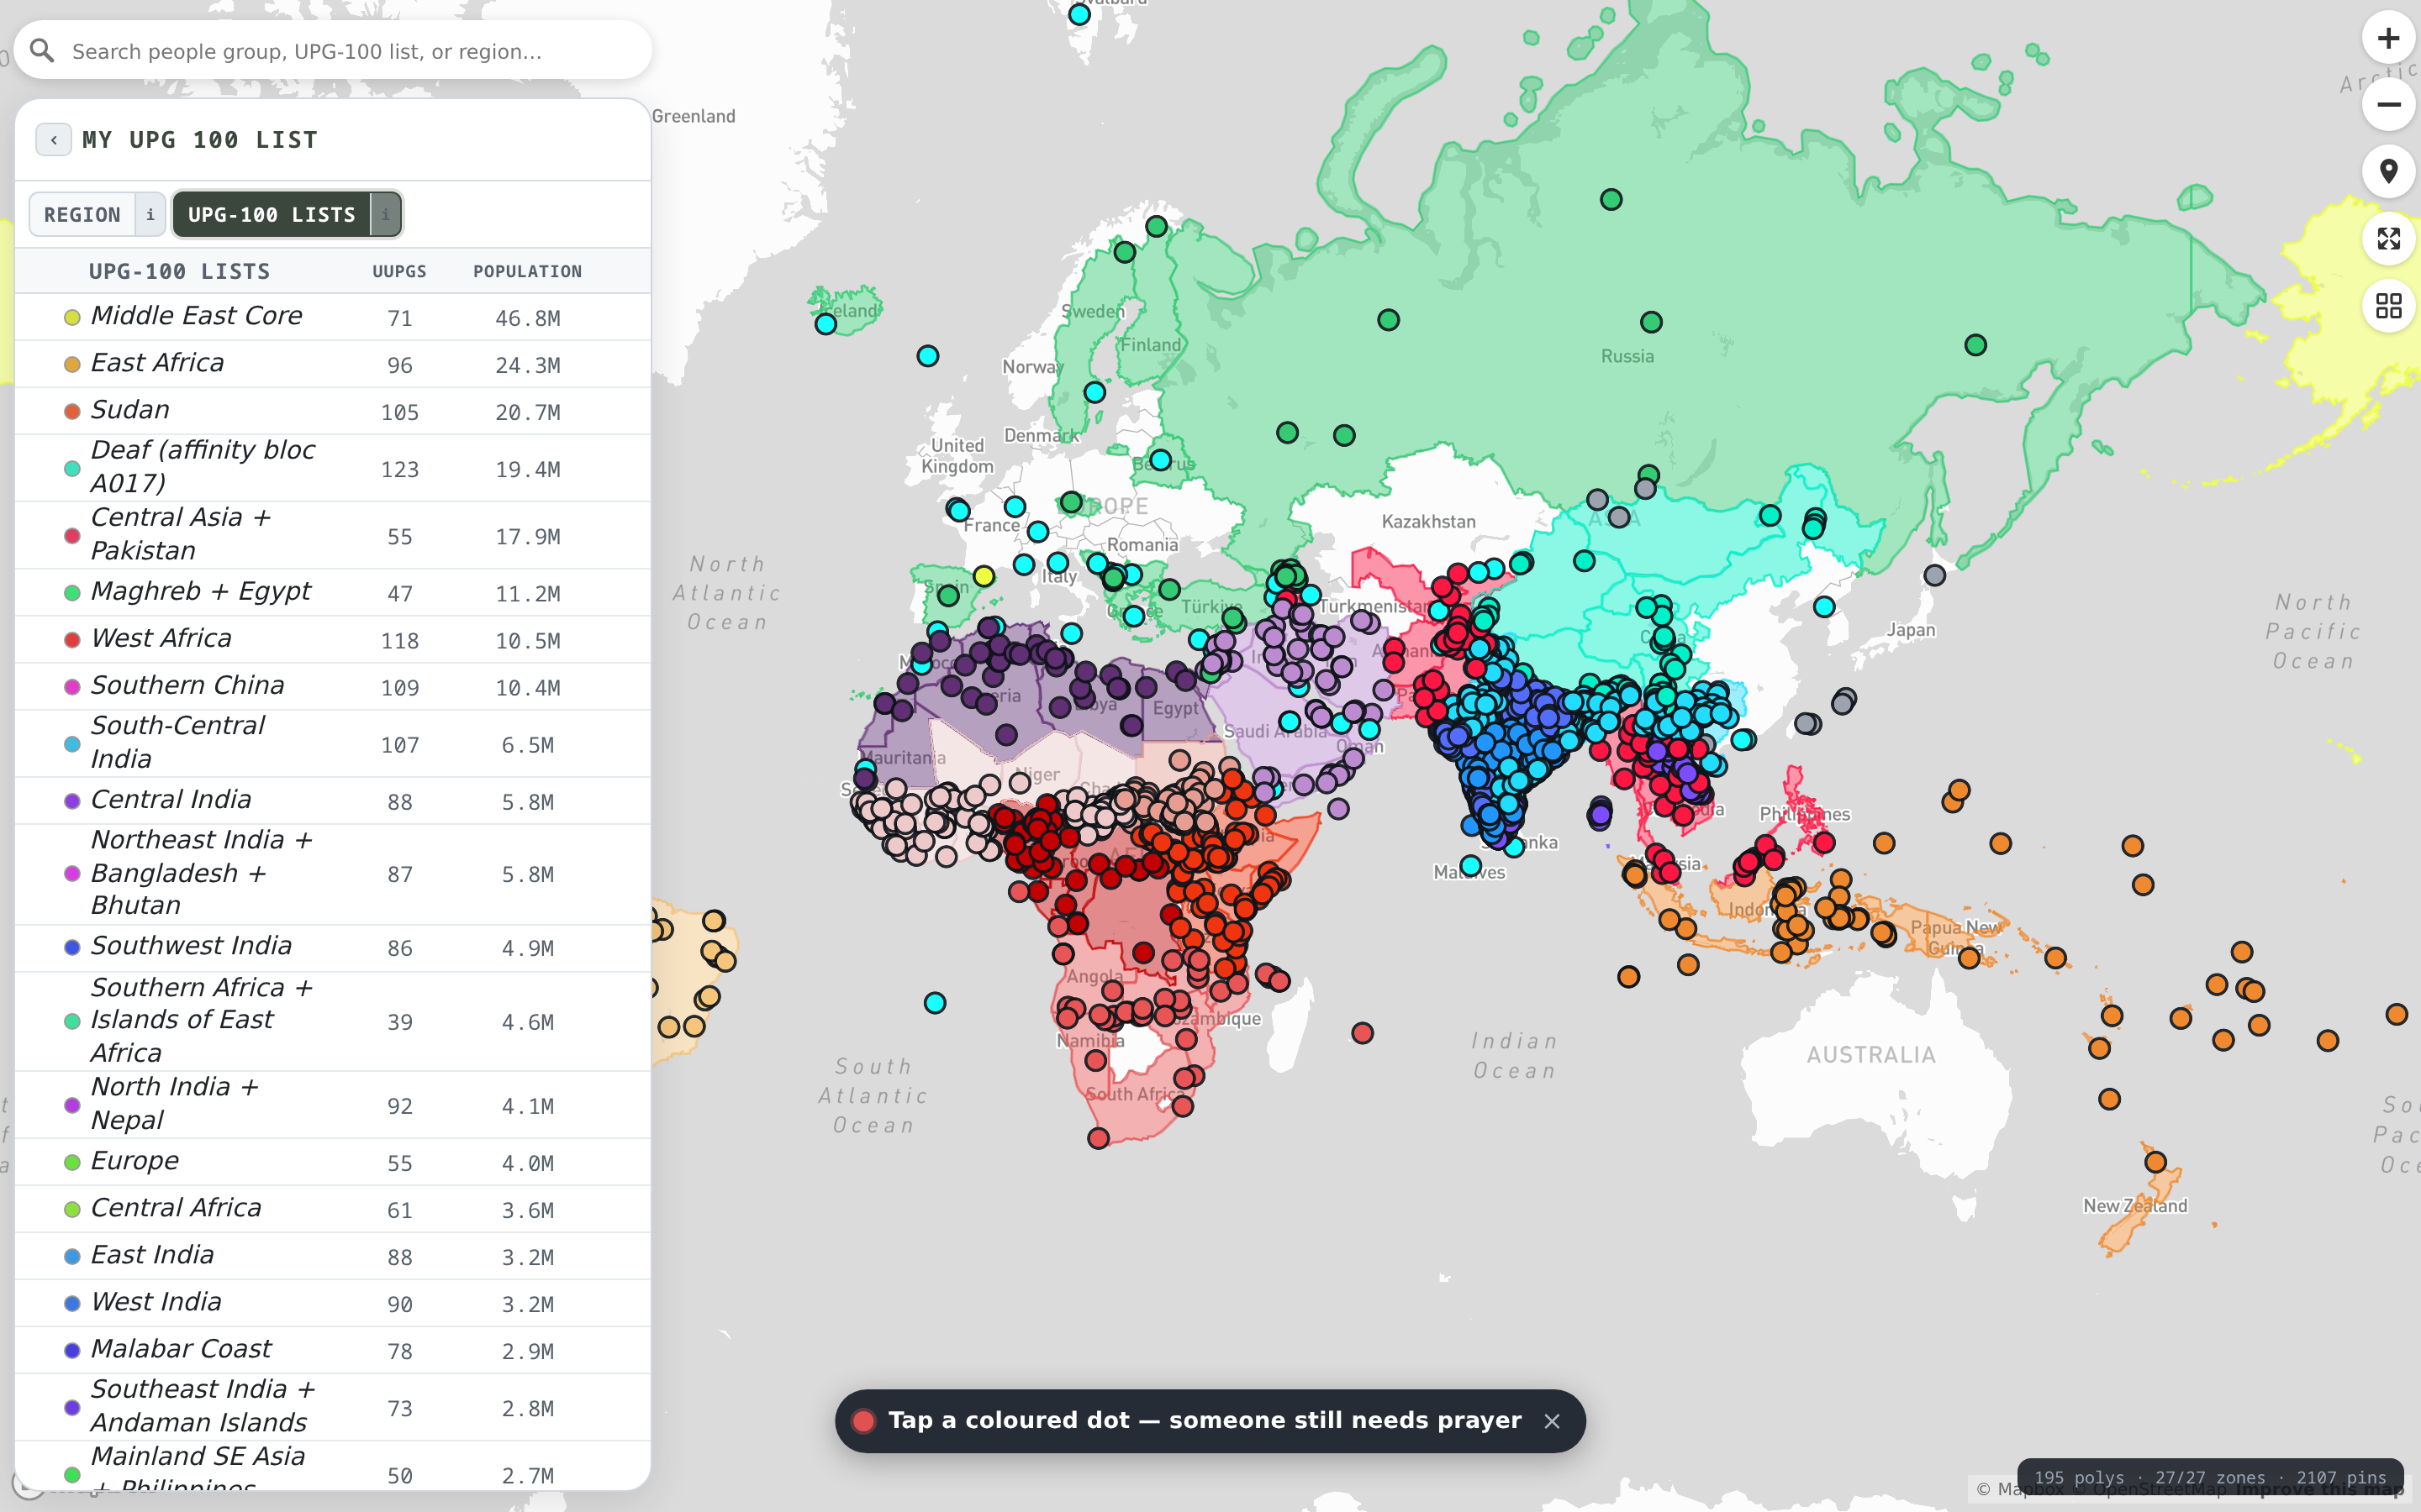Screen dimensions: 2421x1512
Task: Switch to the Region tab
Action: coord(82,214)
